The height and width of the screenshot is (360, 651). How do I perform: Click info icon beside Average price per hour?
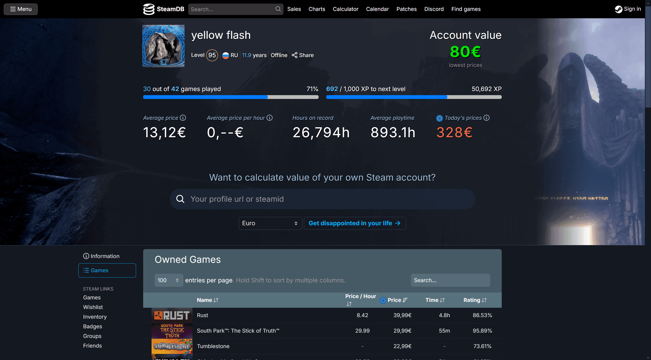point(270,118)
